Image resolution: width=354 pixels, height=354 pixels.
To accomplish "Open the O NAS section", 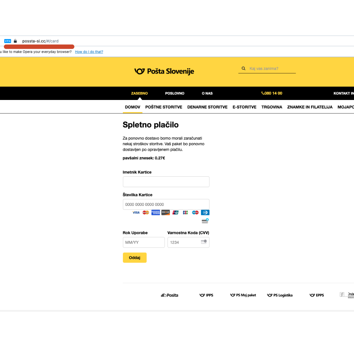I will (x=207, y=93).
